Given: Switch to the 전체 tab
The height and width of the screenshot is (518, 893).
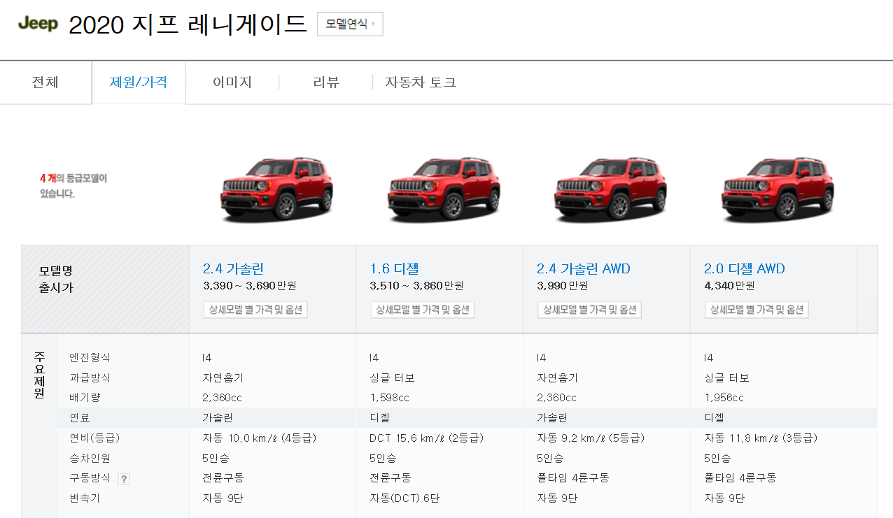Looking at the screenshot, I should 45,82.
